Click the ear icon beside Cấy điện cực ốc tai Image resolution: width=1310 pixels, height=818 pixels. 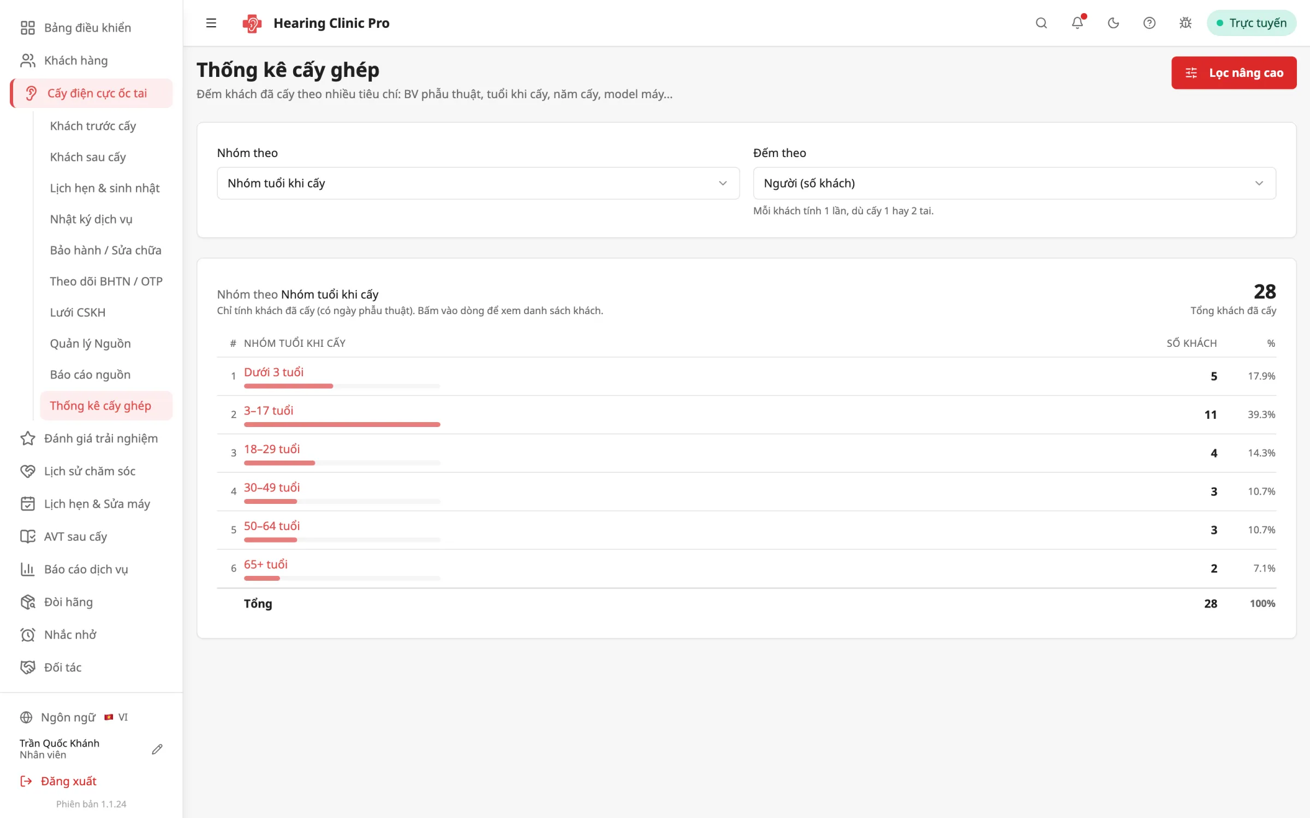[x=31, y=93]
